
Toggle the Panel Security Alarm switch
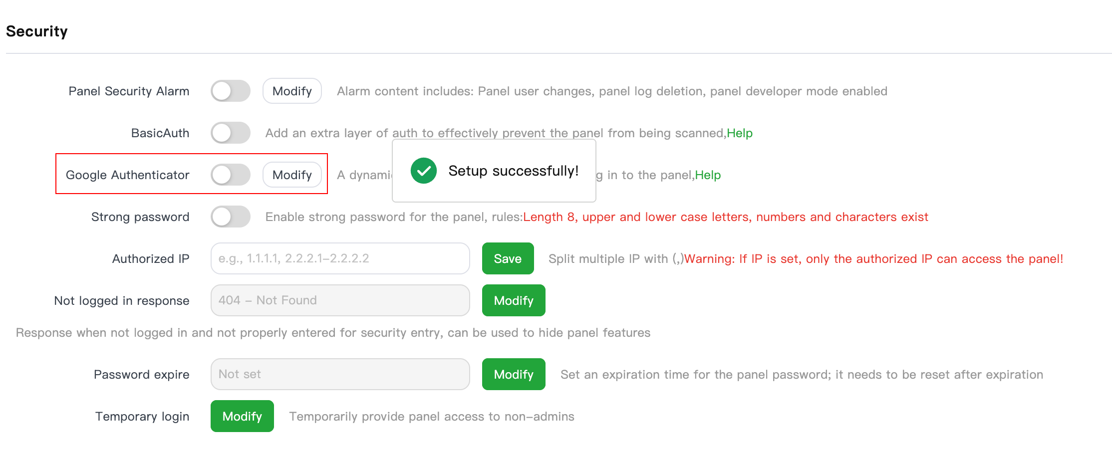point(230,91)
